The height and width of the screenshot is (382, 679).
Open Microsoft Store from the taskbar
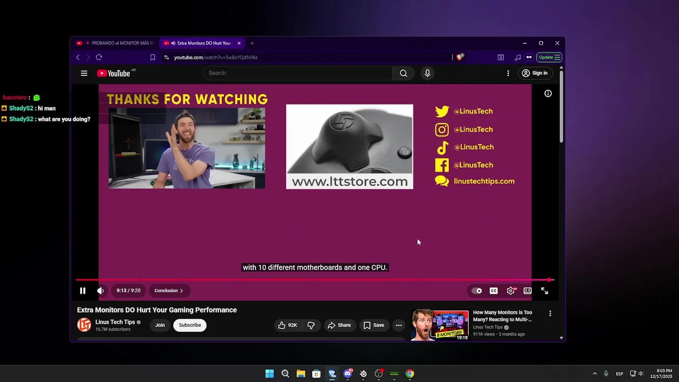point(316,374)
